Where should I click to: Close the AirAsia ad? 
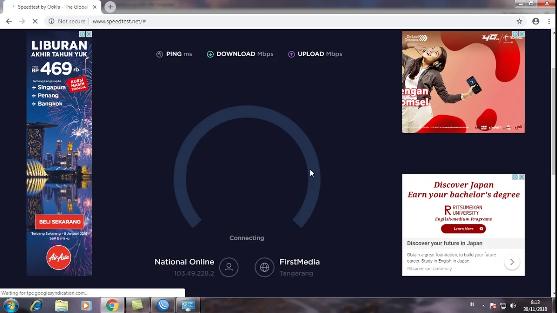tap(89, 34)
